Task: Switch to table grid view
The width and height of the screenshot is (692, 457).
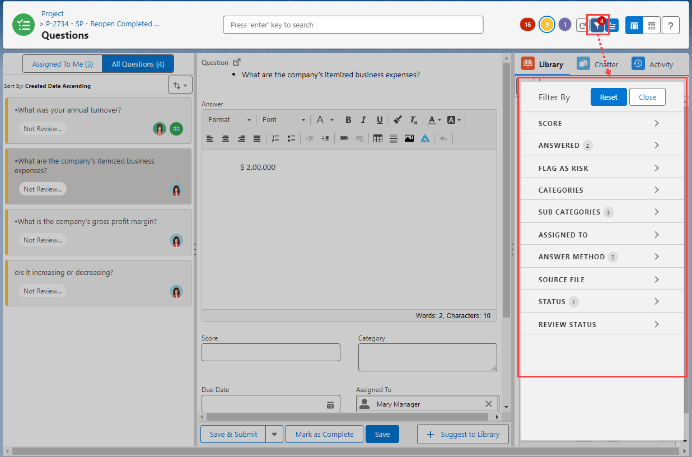Action: [x=651, y=25]
